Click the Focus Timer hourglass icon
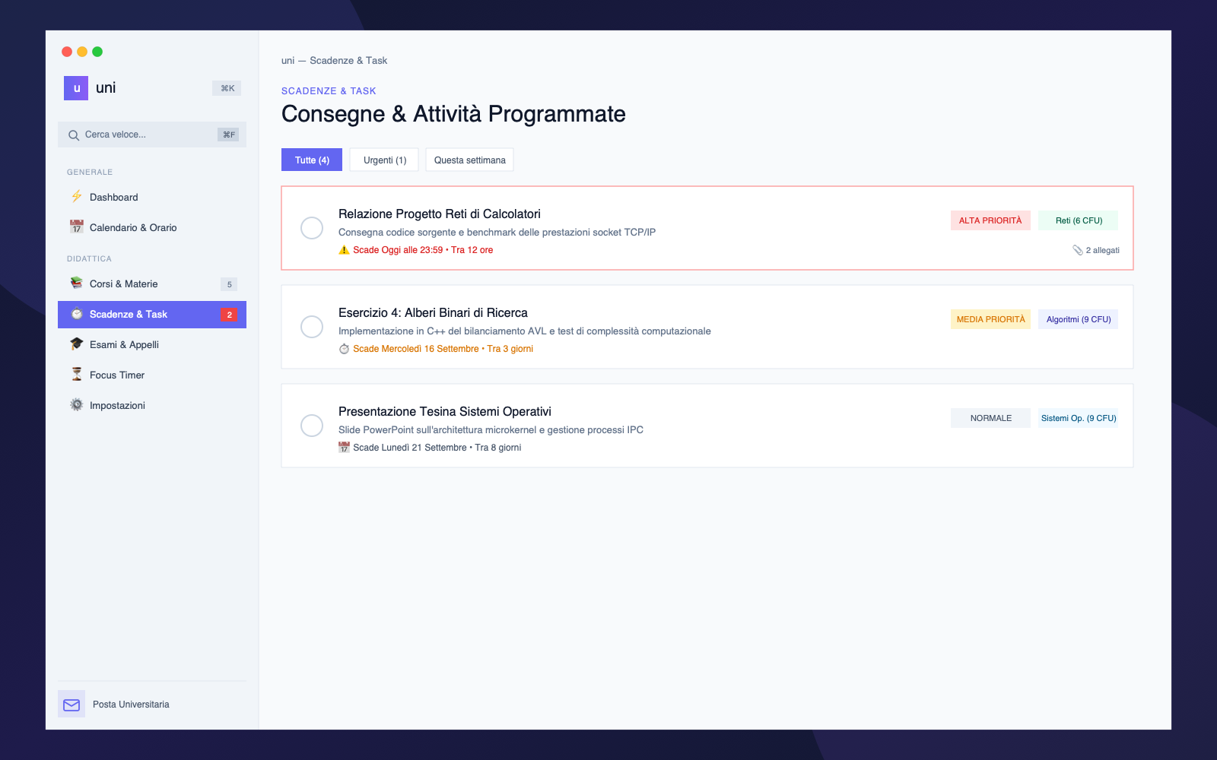The image size is (1217, 760). [77, 375]
